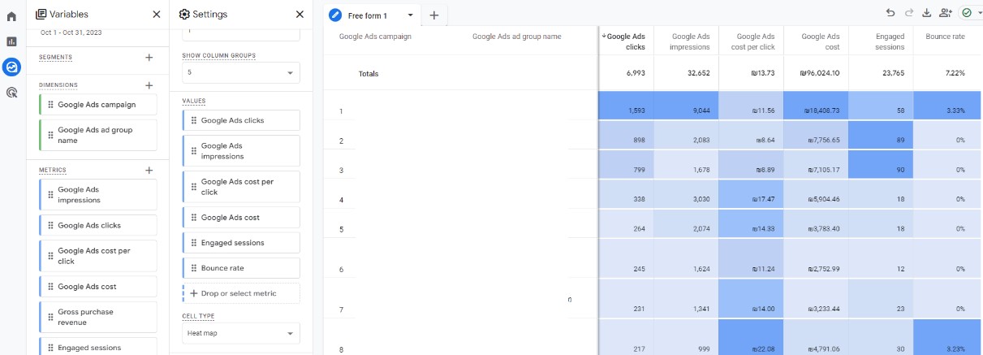Add a new metric with plus icon
Viewport: 983px width, 355px height.
pyautogui.click(x=149, y=171)
